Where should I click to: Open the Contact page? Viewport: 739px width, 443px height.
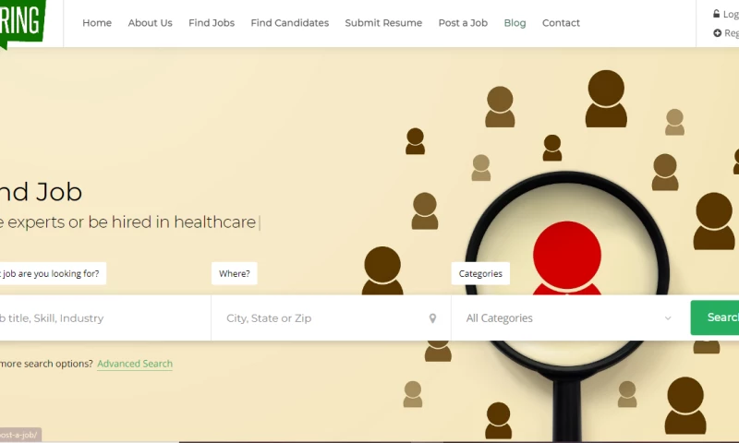pyautogui.click(x=561, y=23)
